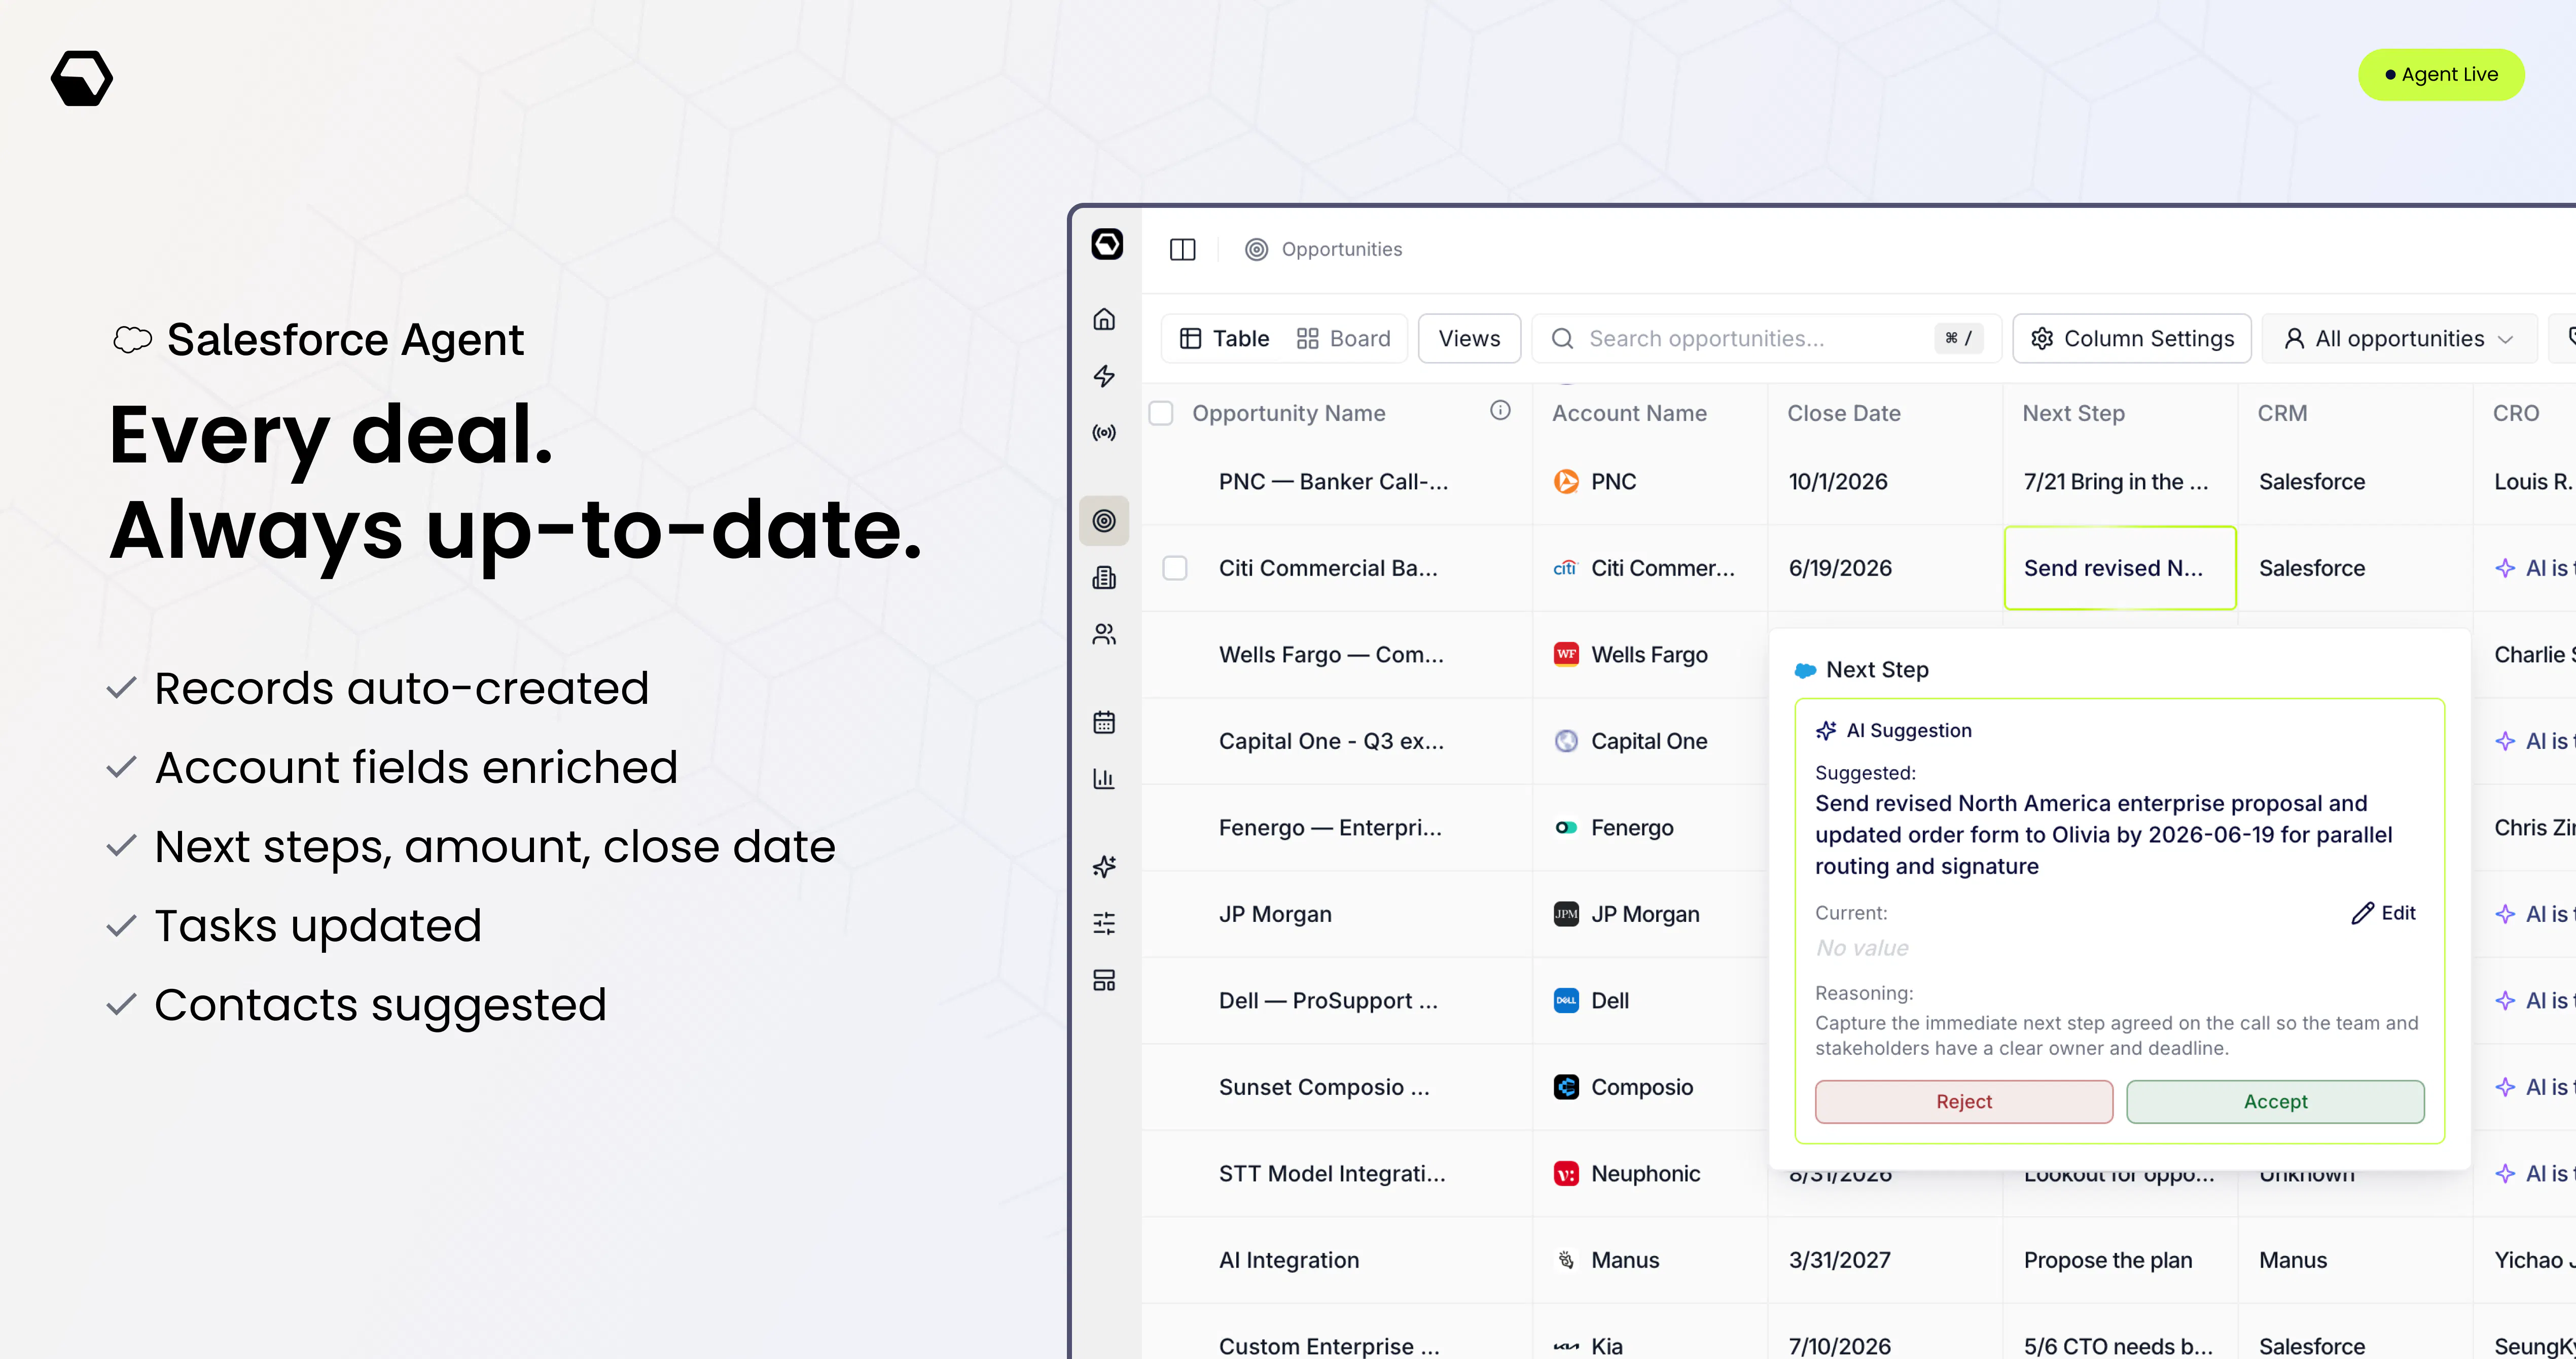
Task: Click the large hexagon logo top-left
Action: point(82,78)
